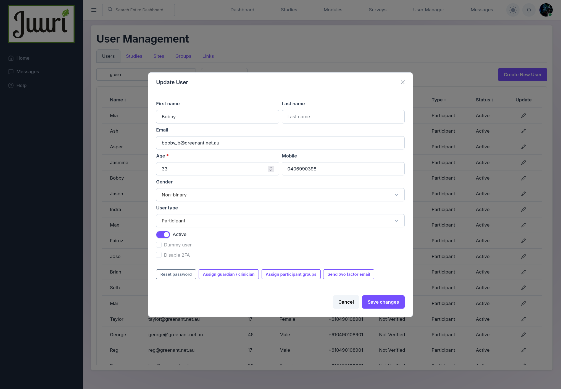Click the Create New User button
Image resolution: width=561 pixels, height=389 pixels.
click(x=522, y=75)
